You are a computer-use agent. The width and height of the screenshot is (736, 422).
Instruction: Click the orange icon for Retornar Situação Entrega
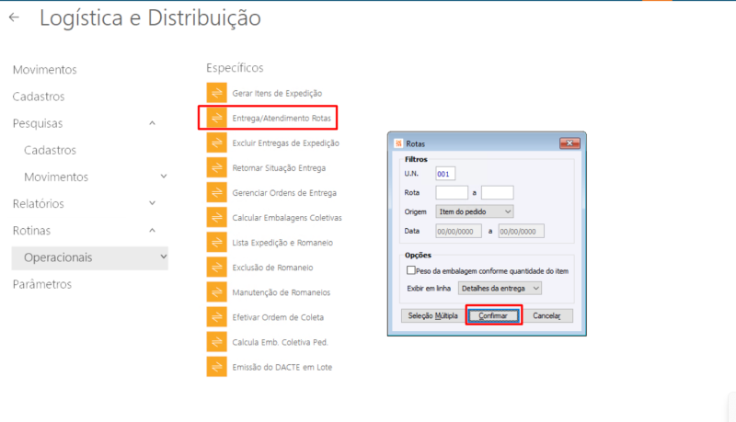[x=216, y=167]
